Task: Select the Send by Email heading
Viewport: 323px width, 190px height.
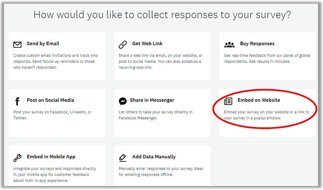Action: (43, 44)
